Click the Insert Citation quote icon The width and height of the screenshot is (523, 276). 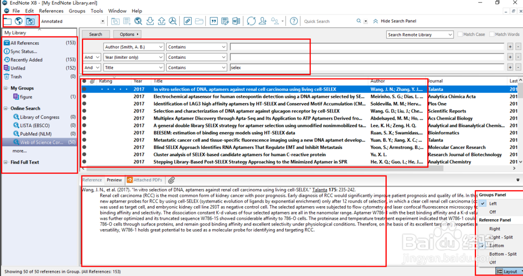[213, 21]
